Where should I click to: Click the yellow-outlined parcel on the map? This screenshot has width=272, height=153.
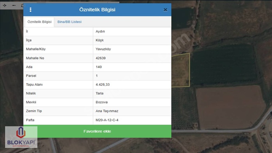[181, 70]
